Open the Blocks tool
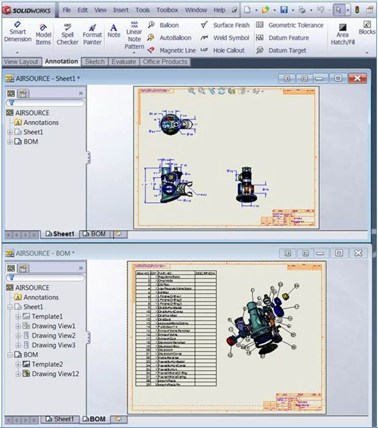The image size is (378, 428). click(x=367, y=28)
